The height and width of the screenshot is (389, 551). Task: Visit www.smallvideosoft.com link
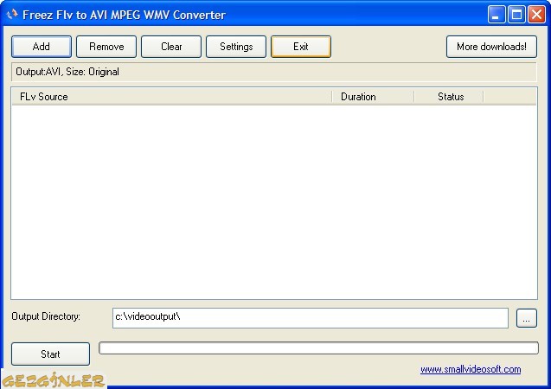pos(471,369)
